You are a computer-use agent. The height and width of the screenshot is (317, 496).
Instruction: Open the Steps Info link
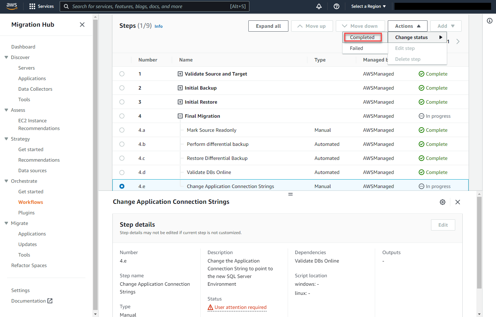(158, 26)
